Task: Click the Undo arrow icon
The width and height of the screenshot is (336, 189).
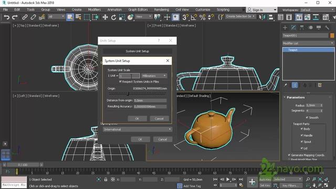Action: tap(6, 17)
